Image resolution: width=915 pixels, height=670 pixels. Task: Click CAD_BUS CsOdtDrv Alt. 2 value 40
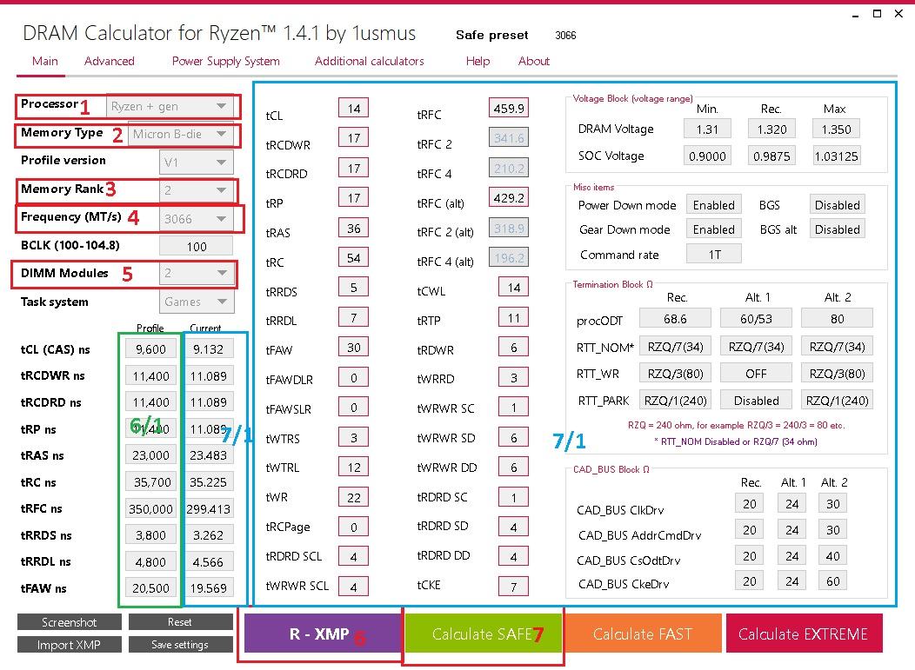click(x=832, y=555)
